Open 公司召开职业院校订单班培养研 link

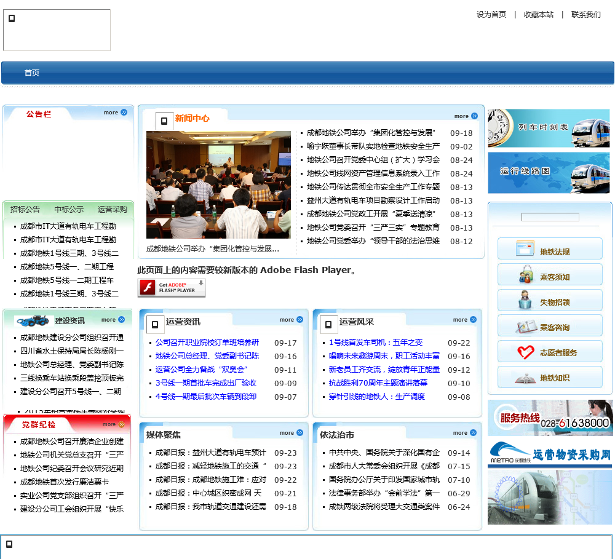(x=207, y=343)
